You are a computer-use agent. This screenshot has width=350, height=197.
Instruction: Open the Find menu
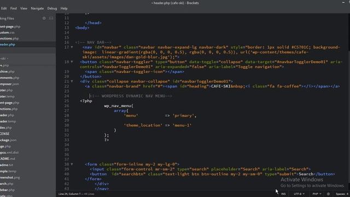coord(13,8)
